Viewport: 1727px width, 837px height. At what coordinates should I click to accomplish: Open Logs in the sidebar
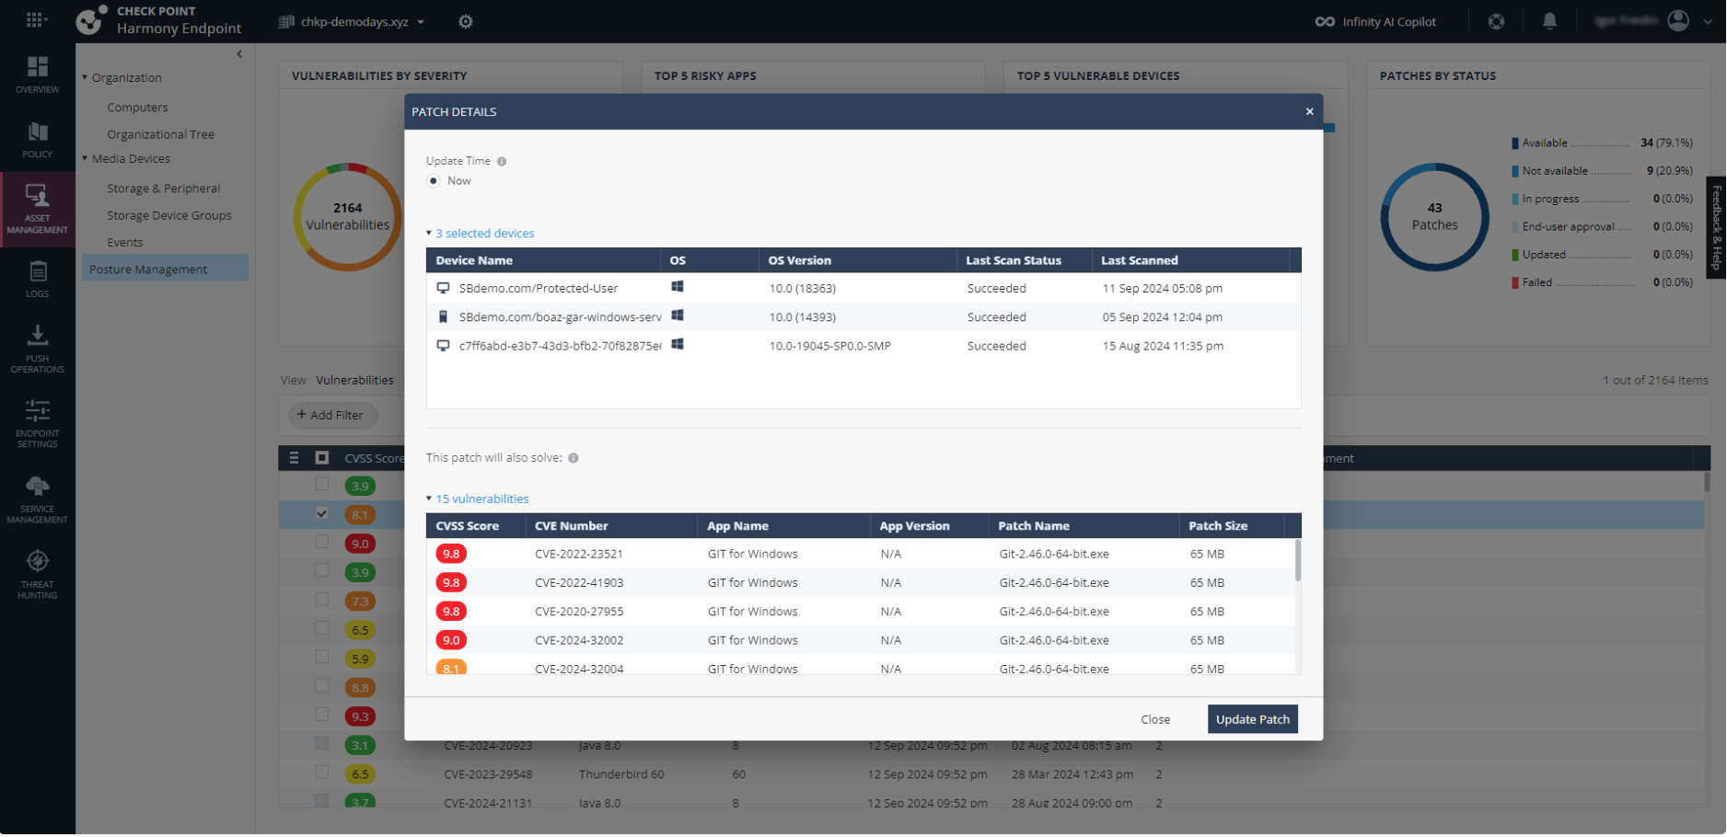pyautogui.click(x=37, y=280)
